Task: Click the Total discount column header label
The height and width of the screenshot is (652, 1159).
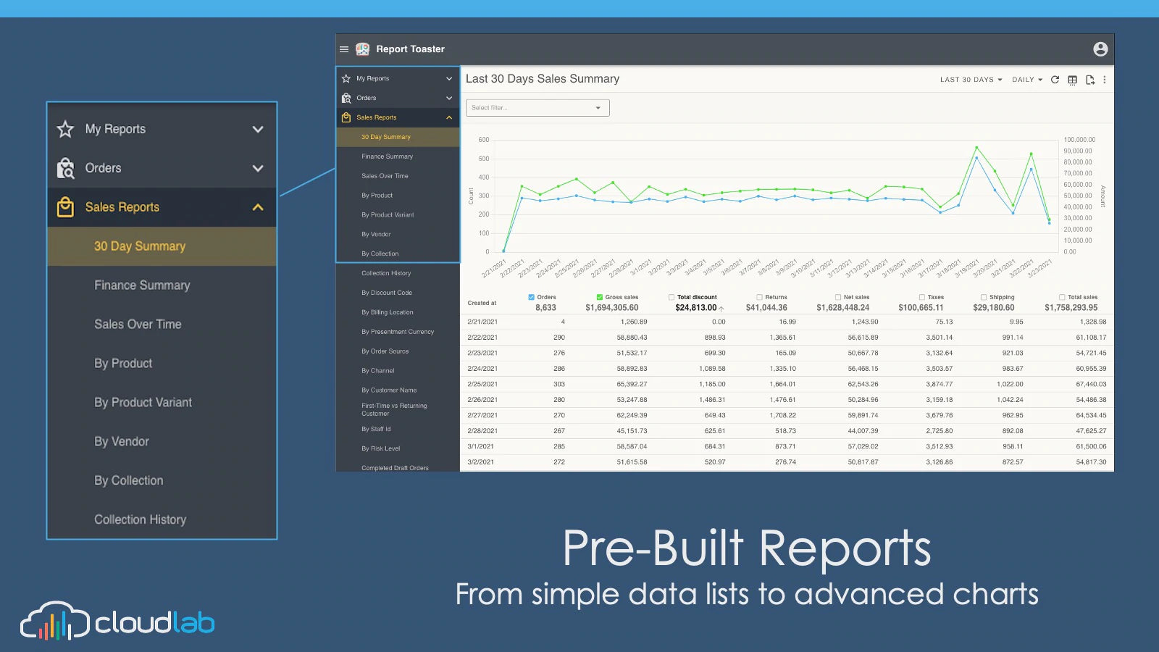Action: click(x=697, y=297)
